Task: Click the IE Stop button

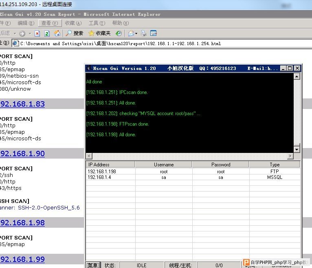Action: (x=37, y=33)
